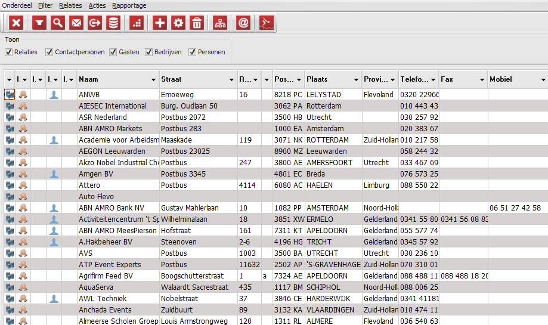
Task: Select the Agrifirm Feed BV name cell
Action: (x=118, y=276)
